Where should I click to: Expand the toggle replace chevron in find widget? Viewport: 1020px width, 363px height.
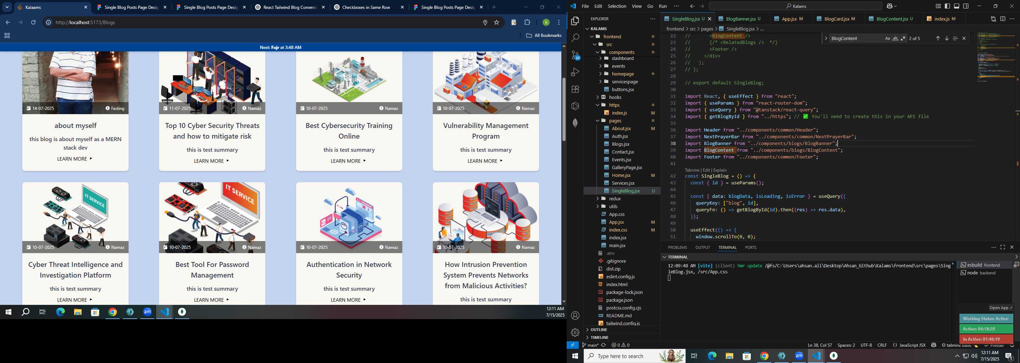click(826, 38)
